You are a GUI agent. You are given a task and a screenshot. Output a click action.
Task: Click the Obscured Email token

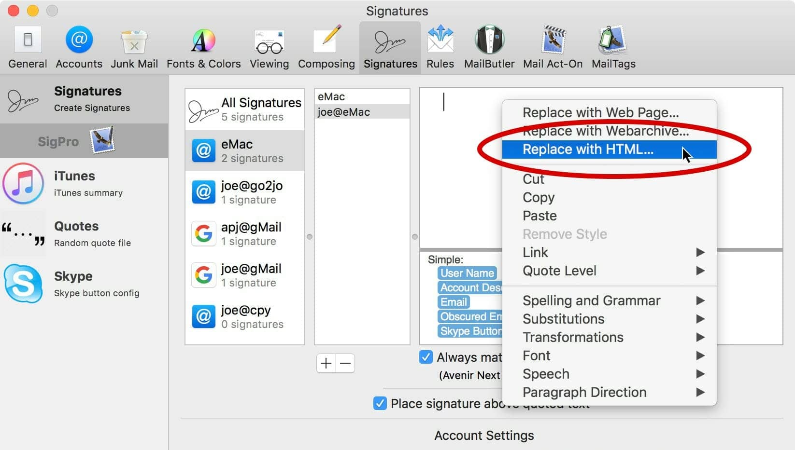470,316
